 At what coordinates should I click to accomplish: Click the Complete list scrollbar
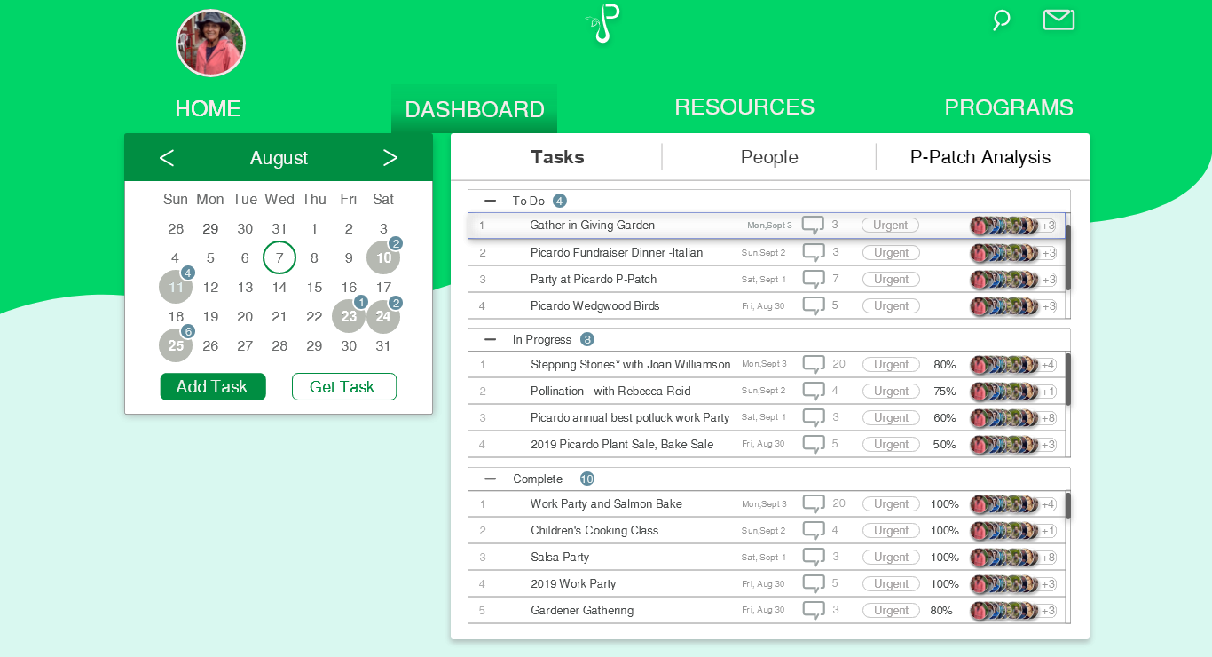pyautogui.click(x=1068, y=506)
